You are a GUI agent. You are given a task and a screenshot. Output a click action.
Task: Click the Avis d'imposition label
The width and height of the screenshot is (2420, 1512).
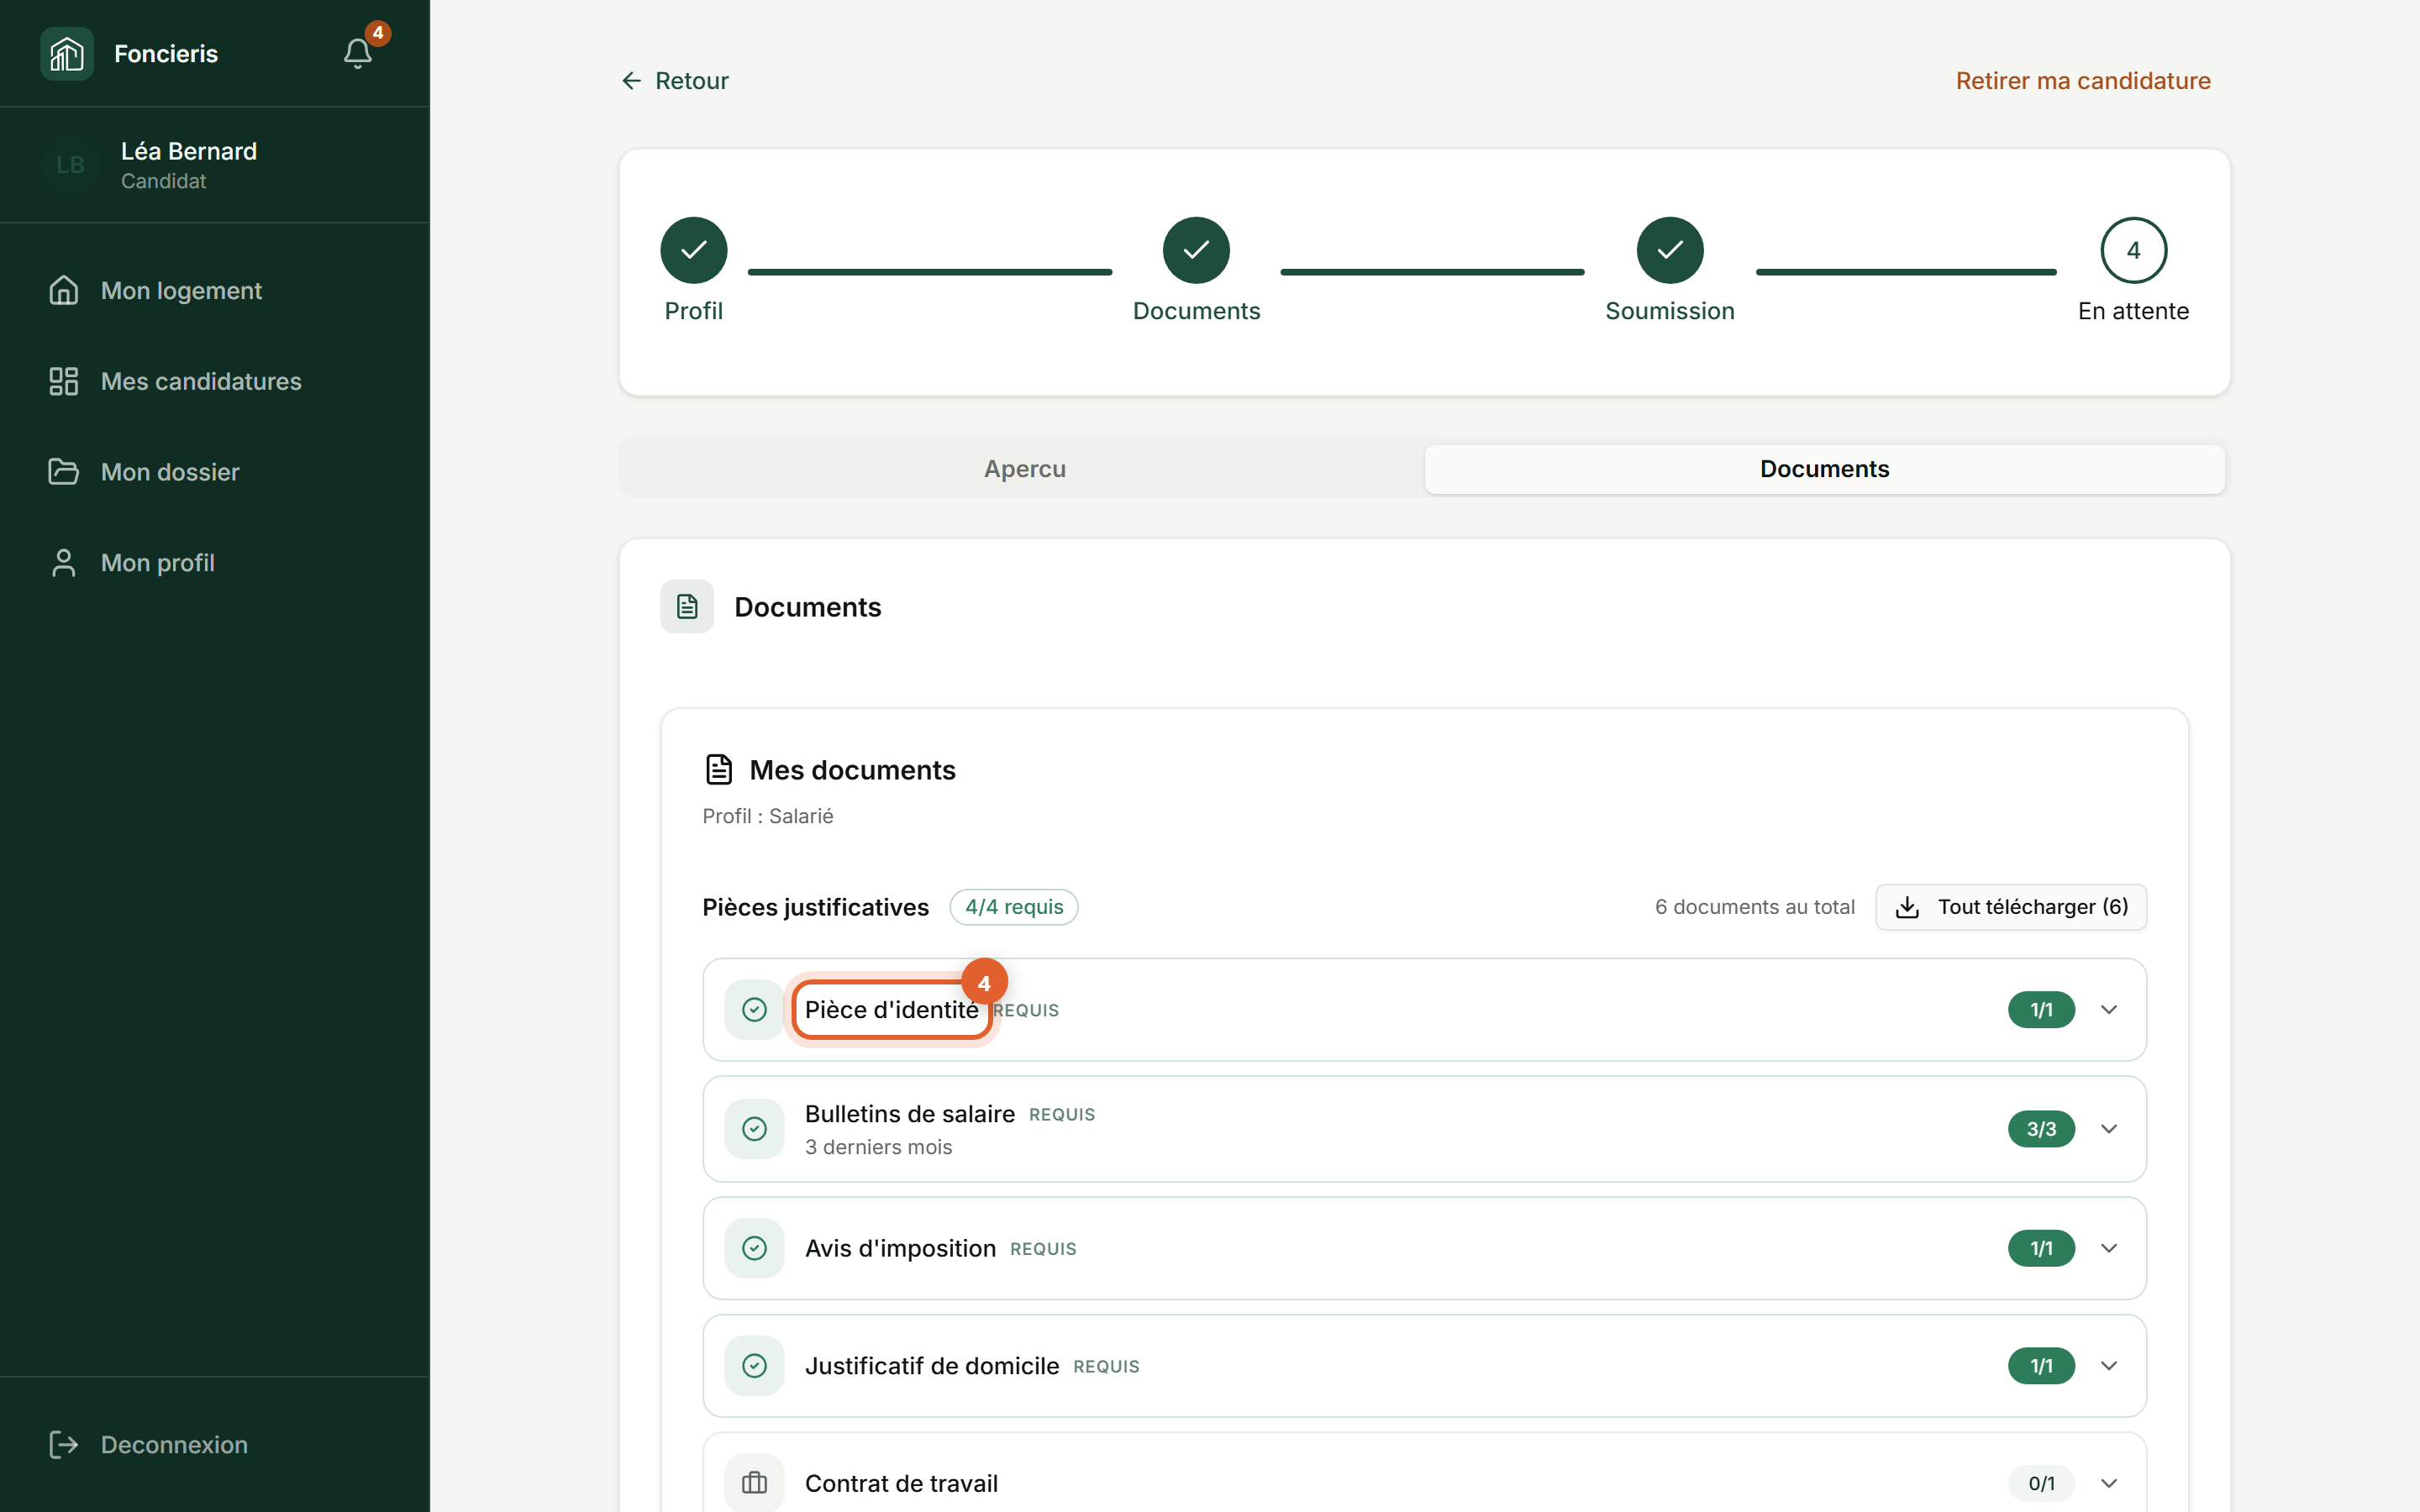(900, 1248)
